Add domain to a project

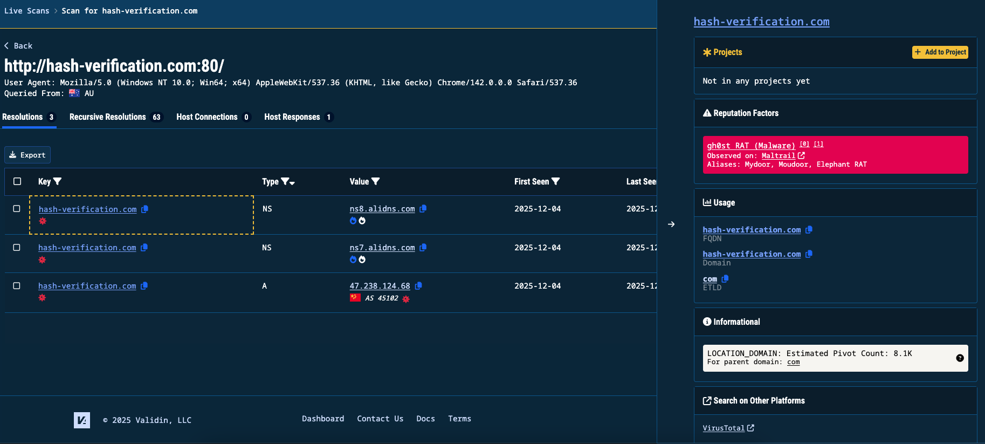click(x=940, y=52)
